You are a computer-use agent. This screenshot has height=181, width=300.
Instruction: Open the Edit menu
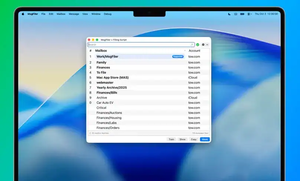pos(51,14)
